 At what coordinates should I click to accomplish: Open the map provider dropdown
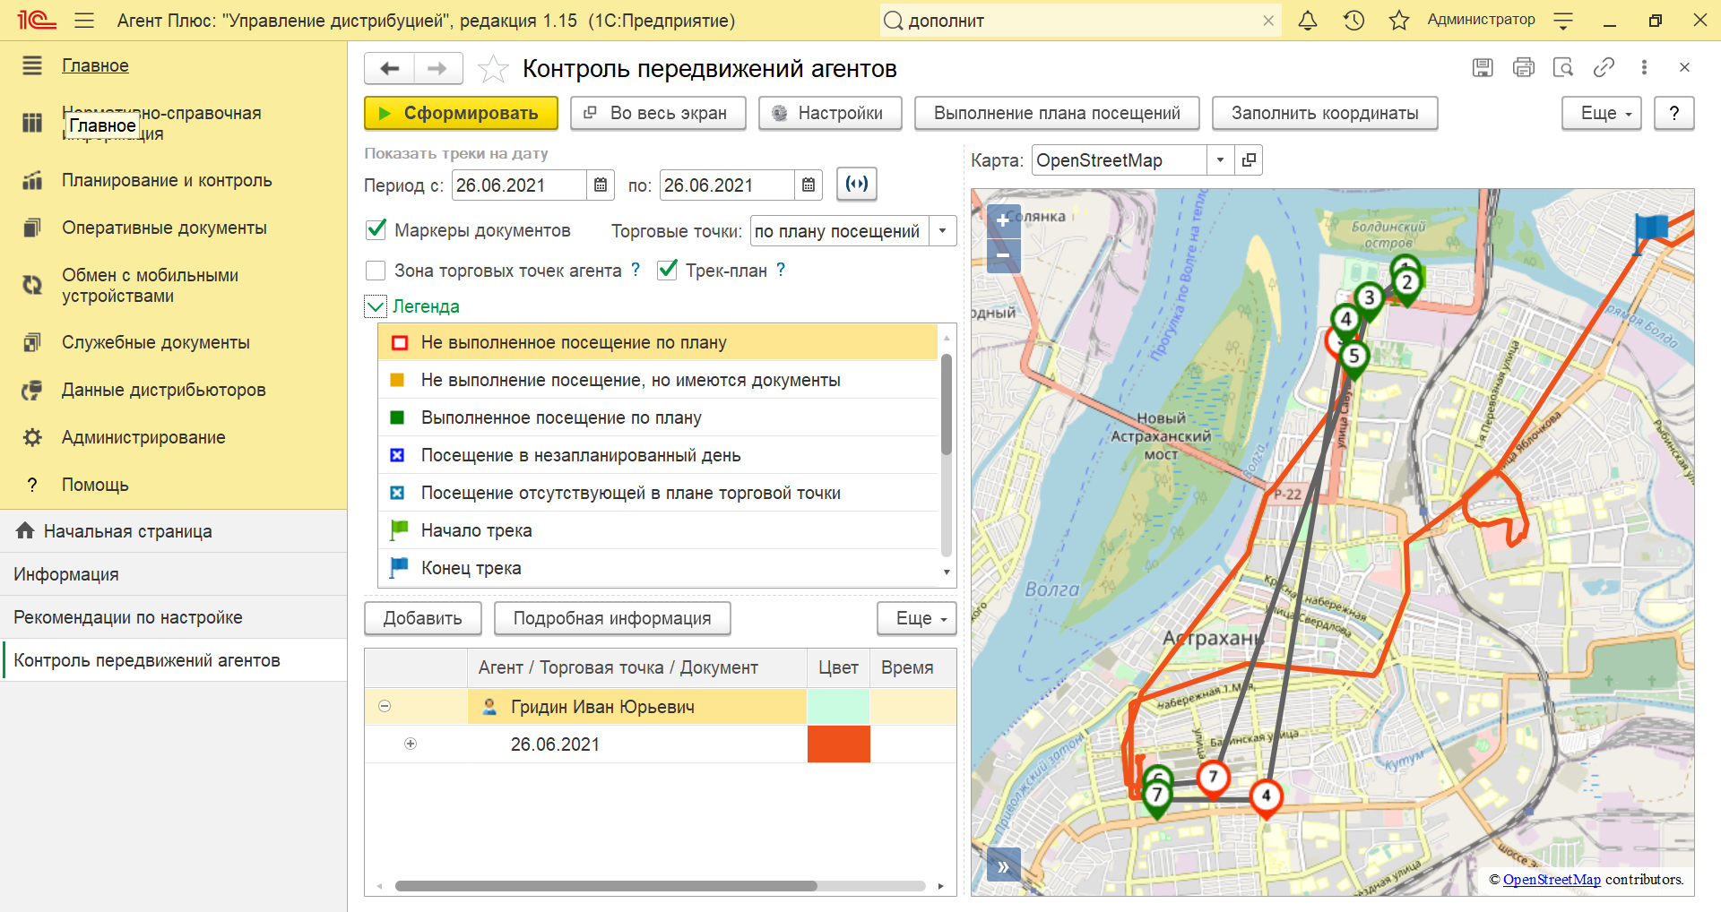click(1220, 160)
